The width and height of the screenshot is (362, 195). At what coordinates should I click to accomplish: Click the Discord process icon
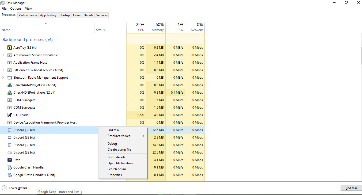[x=9, y=130]
